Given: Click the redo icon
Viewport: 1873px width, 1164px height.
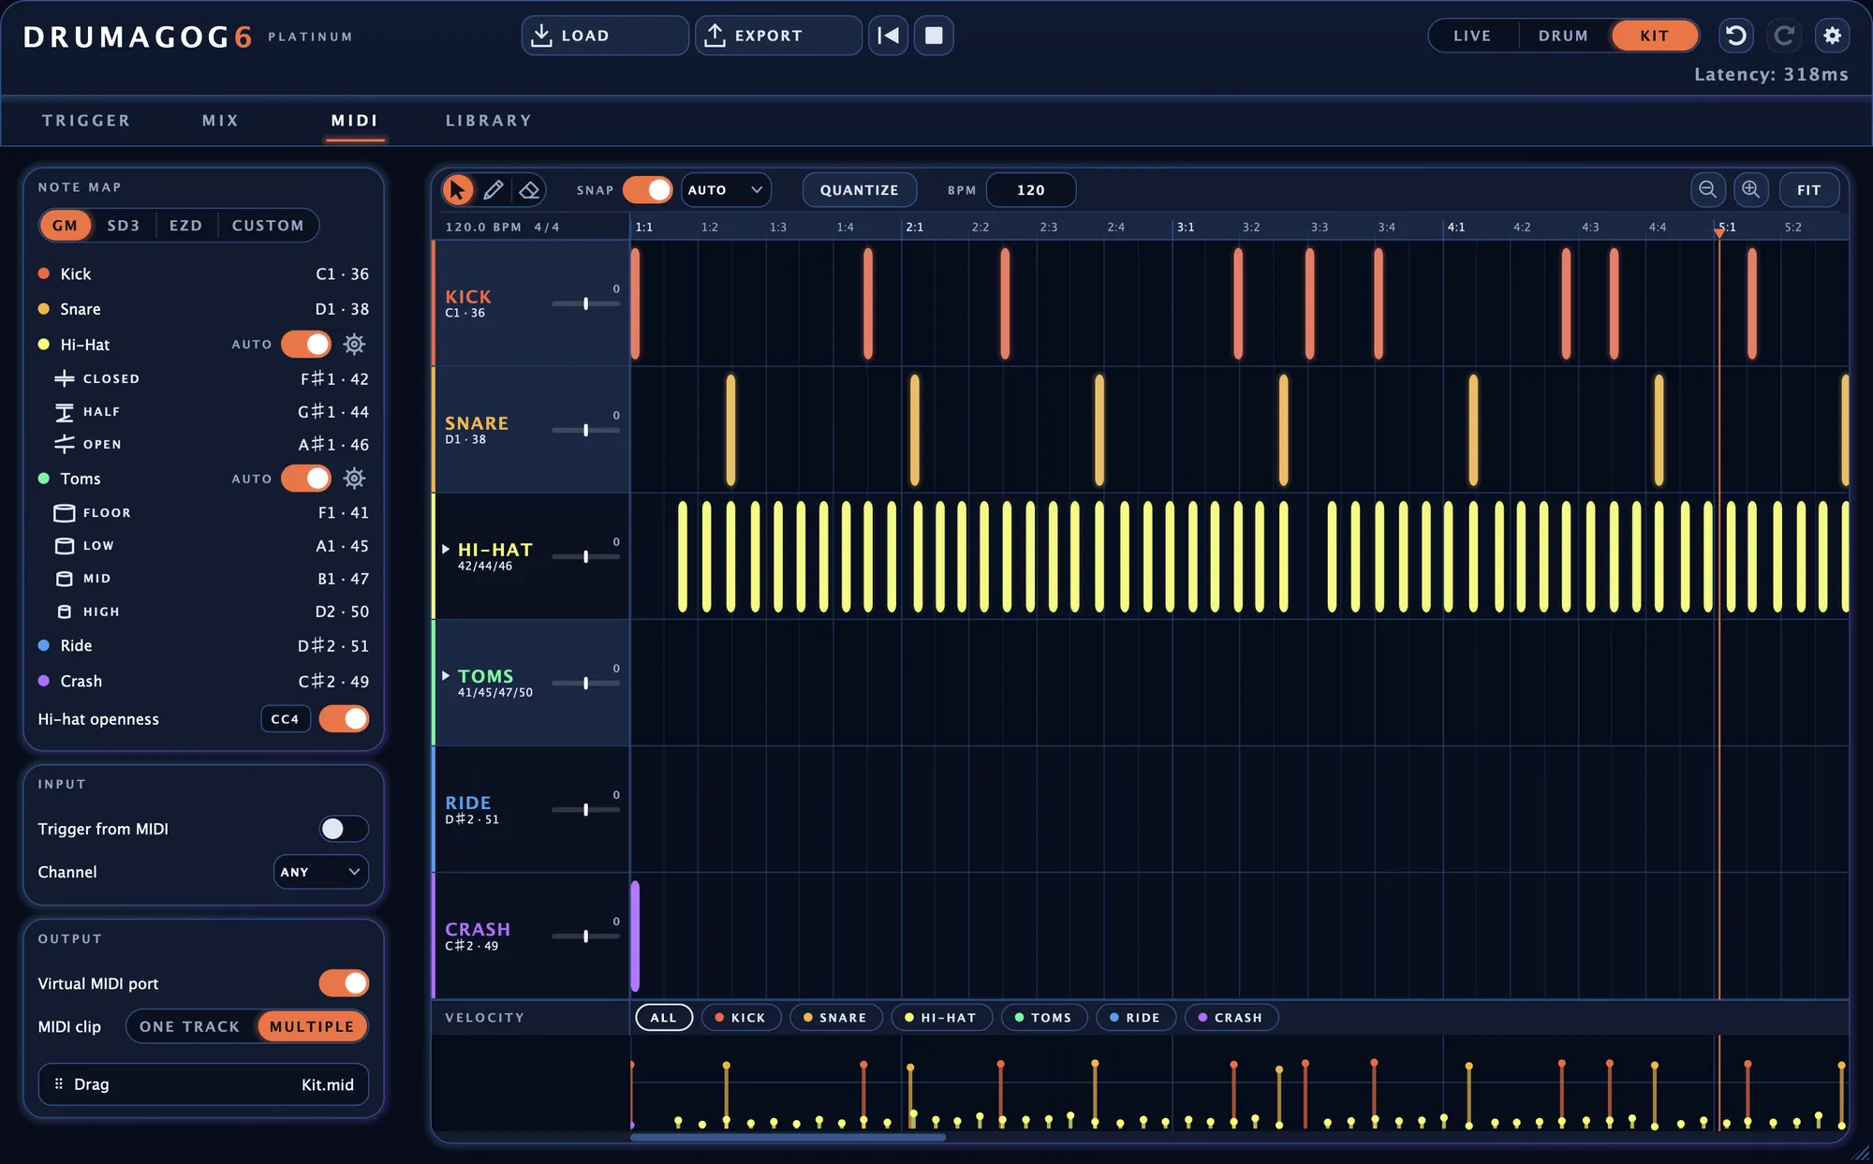Looking at the screenshot, I should pos(1784,36).
